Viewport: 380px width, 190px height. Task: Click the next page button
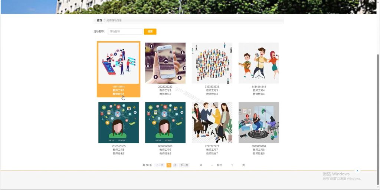(184, 165)
